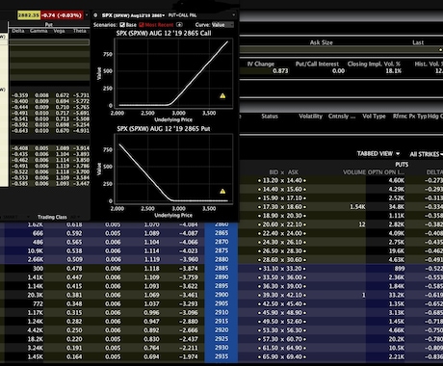The height and width of the screenshot is (366, 443).
Task: Select the 2875 strike row
Action: point(221,250)
